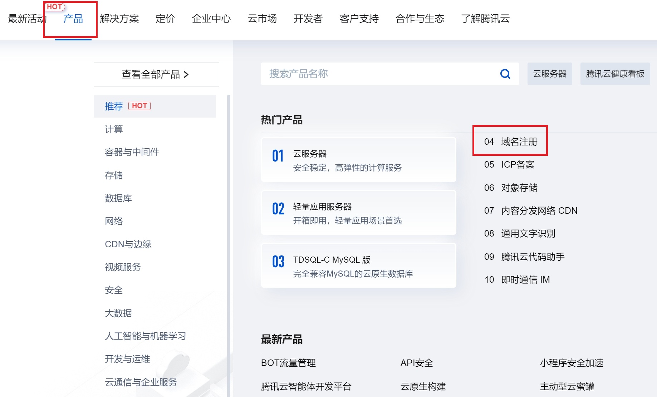The height and width of the screenshot is (397, 657).
Task: Open the 07 内容分发网络 CDN link
Action: [531, 211]
